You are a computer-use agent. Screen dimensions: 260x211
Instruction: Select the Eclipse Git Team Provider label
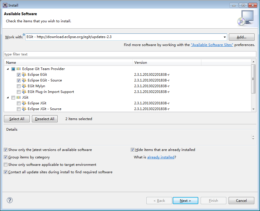43,69
